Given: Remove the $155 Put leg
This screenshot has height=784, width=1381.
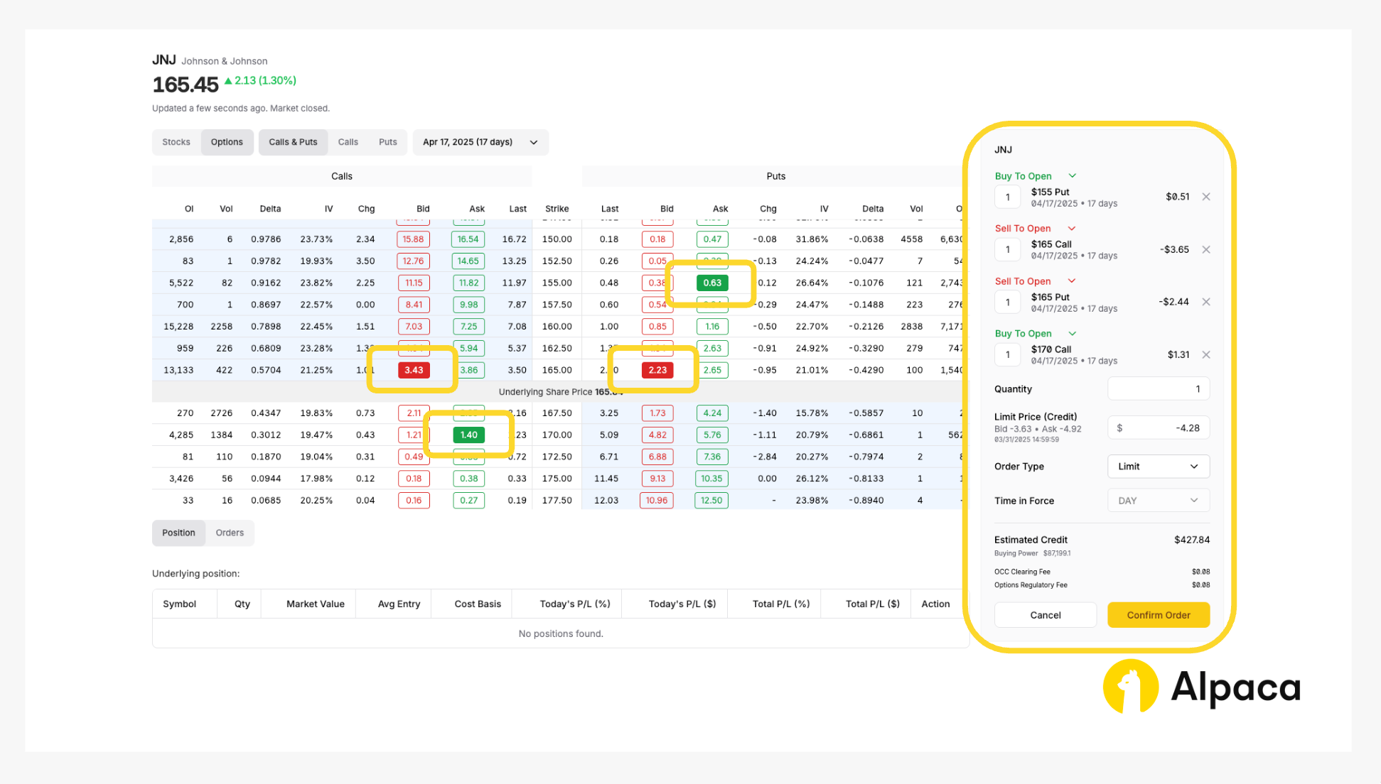Looking at the screenshot, I should coord(1206,197).
